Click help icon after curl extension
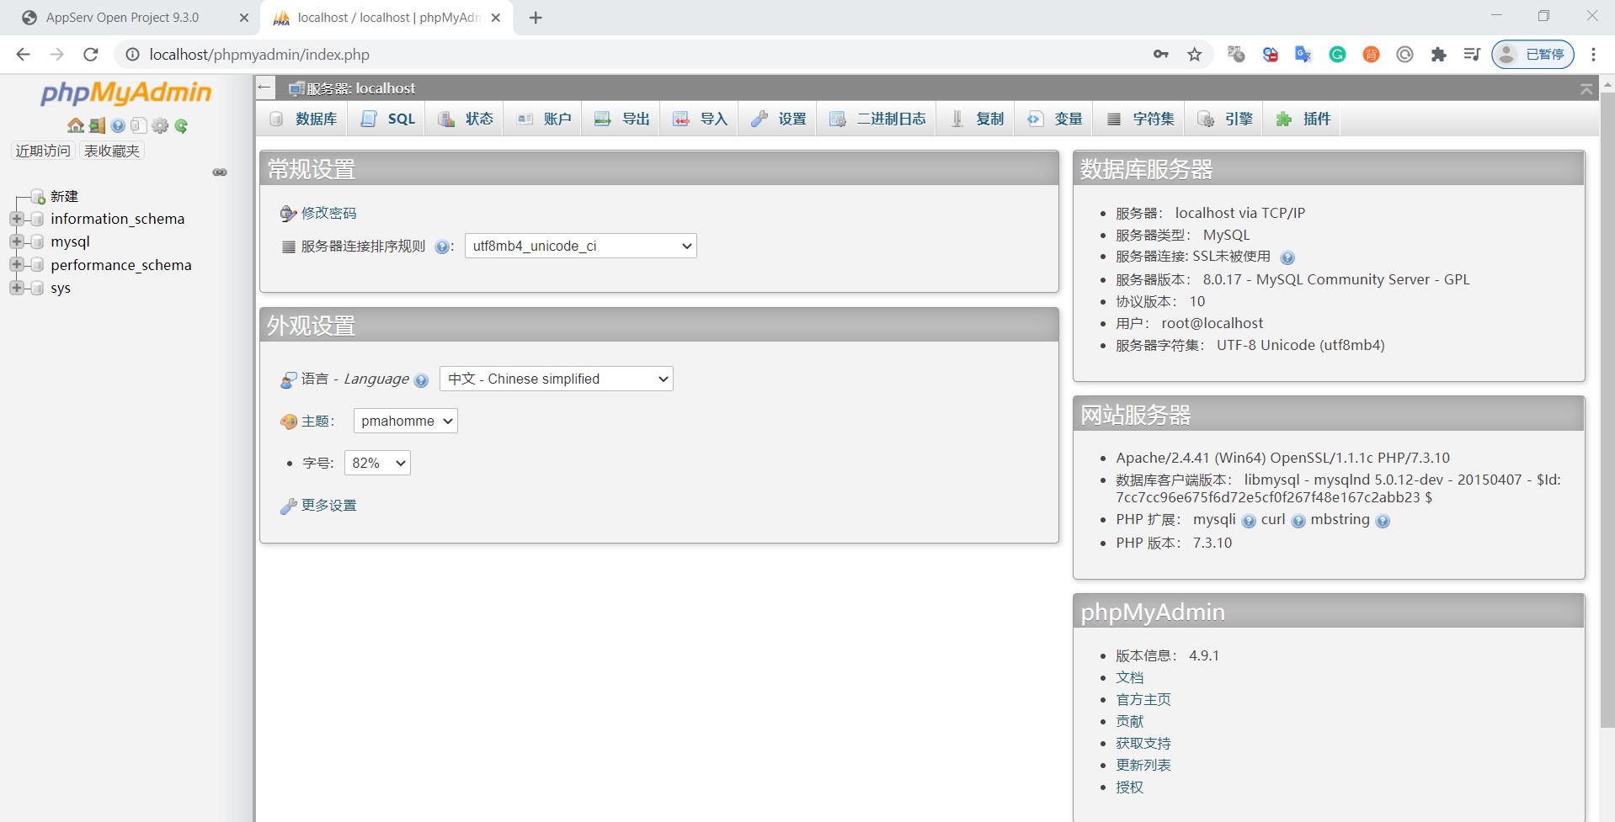The height and width of the screenshot is (822, 1615). [1298, 521]
